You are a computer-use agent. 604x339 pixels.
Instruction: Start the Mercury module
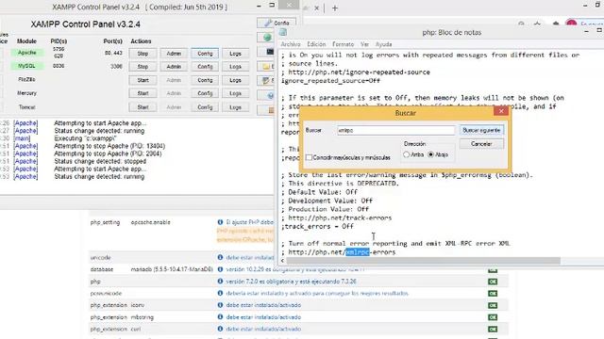tap(143, 93)
